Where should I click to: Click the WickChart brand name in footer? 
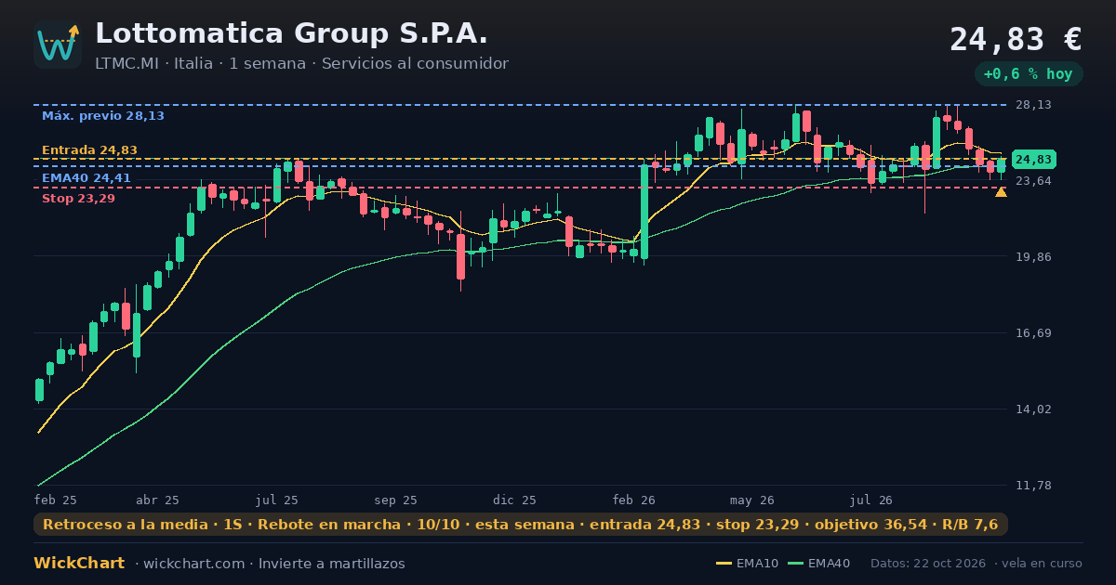79,564
